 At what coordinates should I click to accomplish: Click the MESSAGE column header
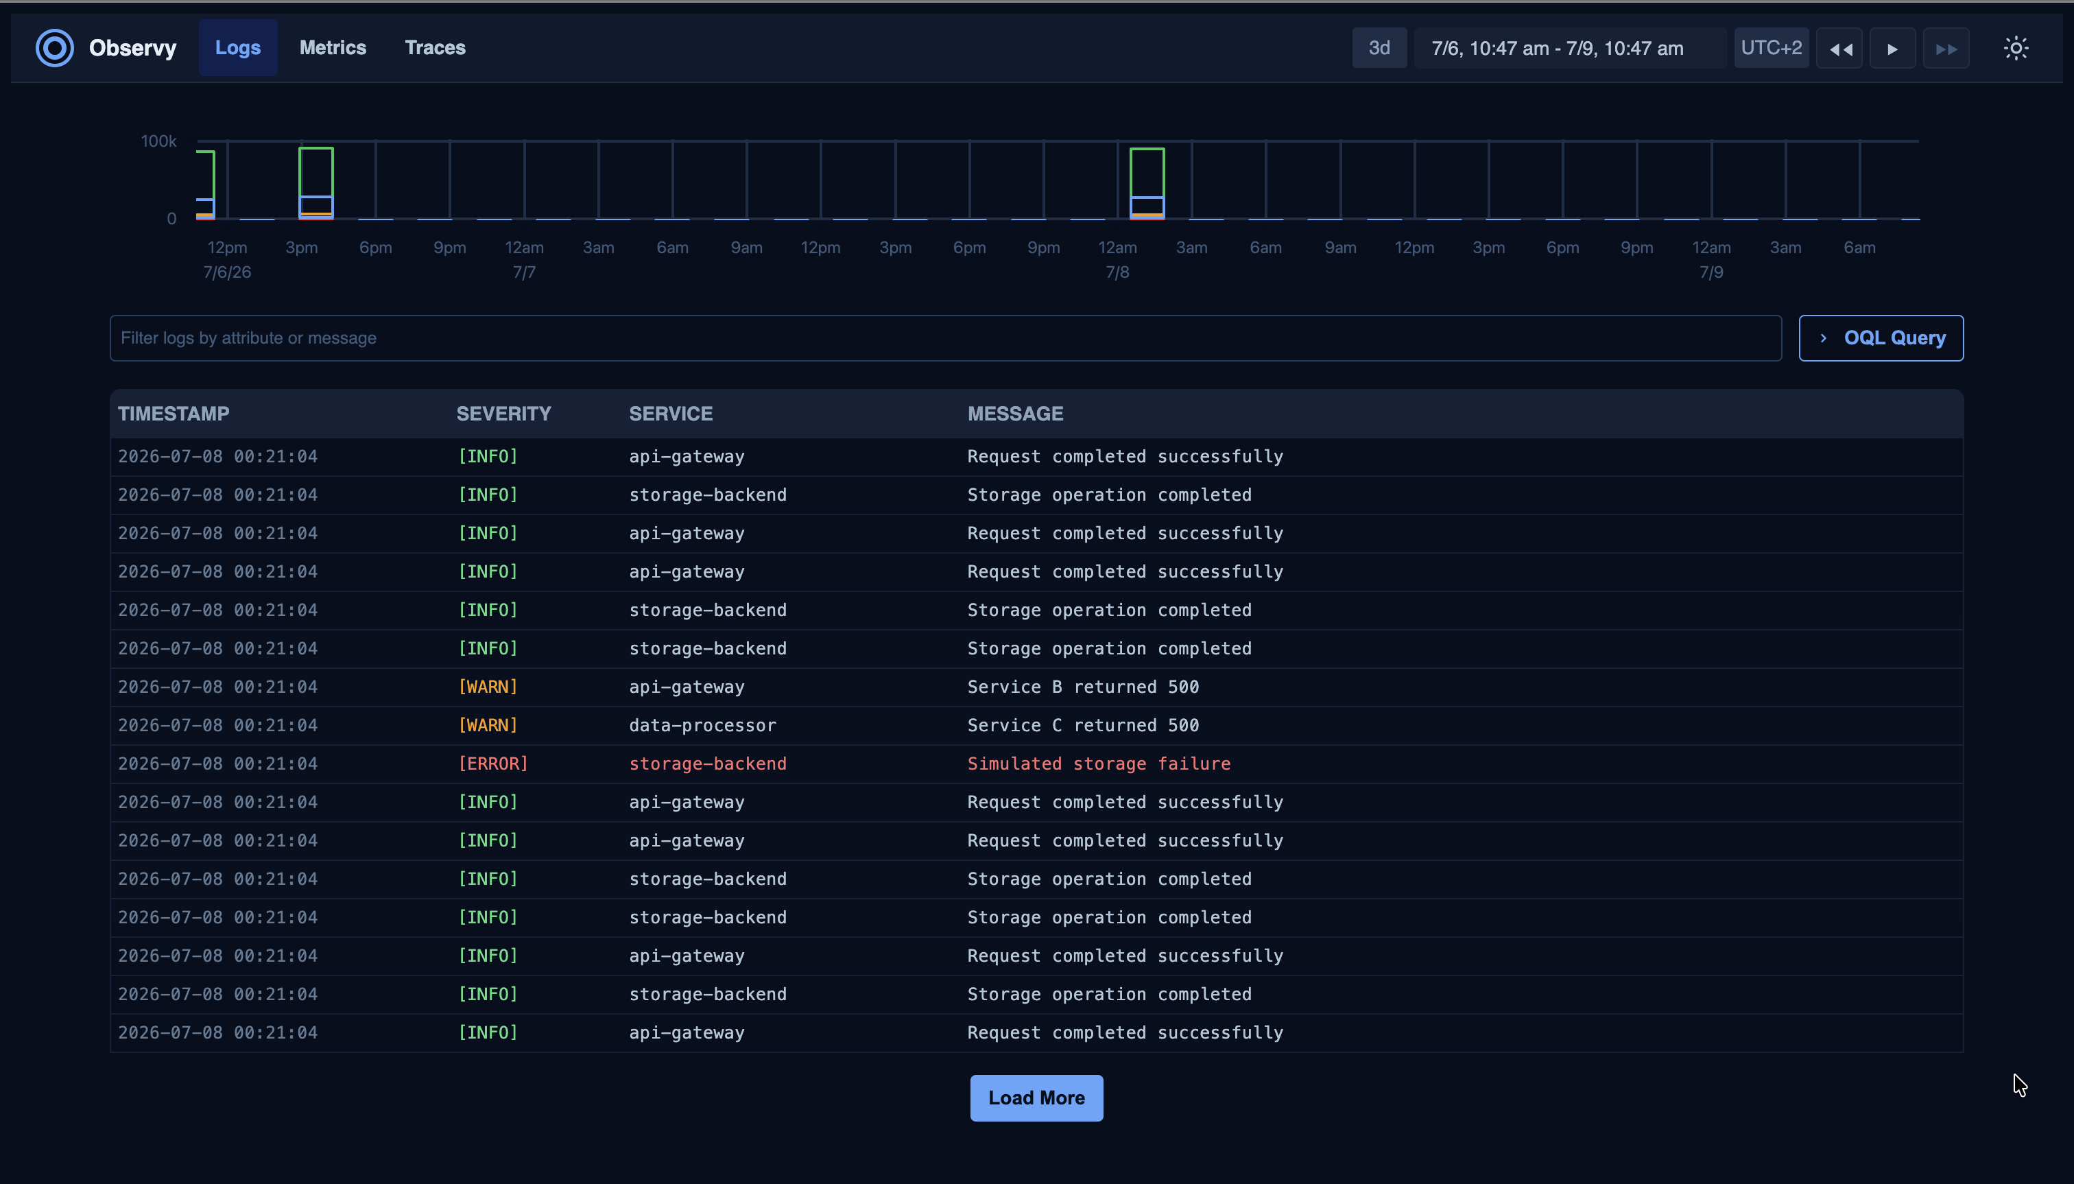[x=1014, y=414]
